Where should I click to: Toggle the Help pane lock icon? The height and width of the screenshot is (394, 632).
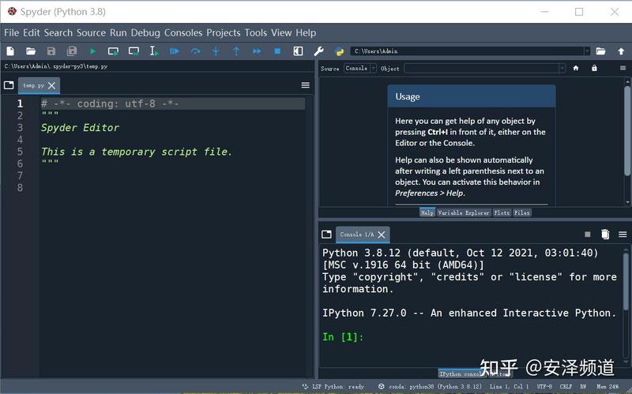594,68
